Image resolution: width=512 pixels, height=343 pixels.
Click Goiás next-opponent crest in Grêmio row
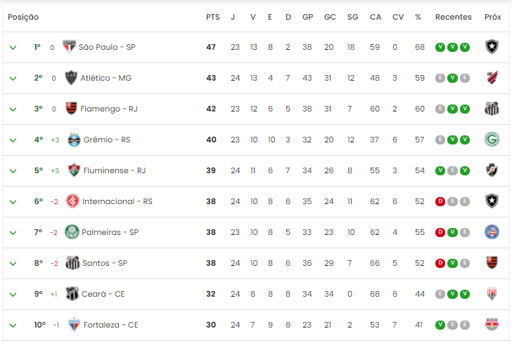point(492,140)
